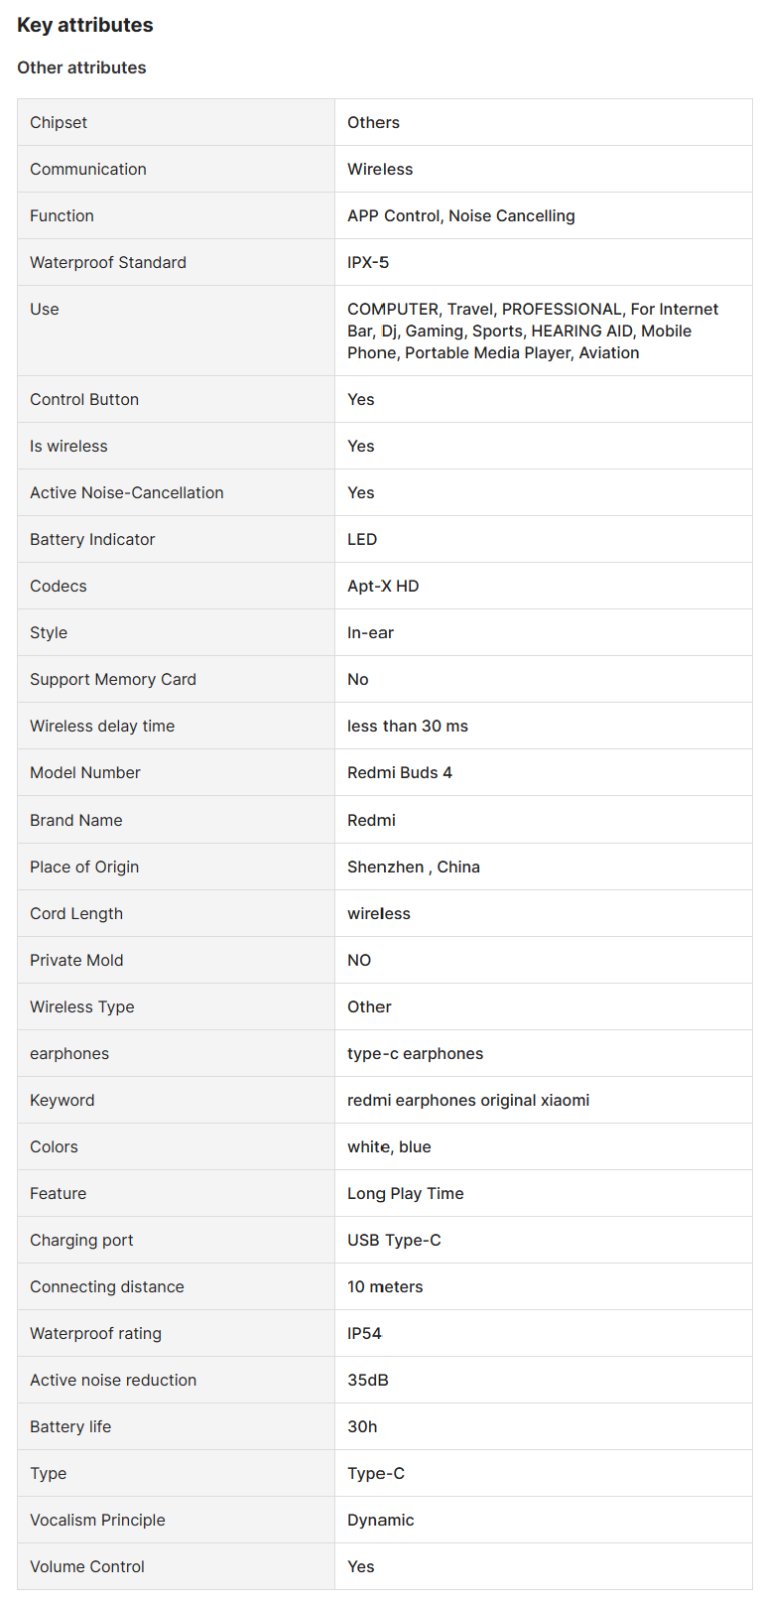Select the Apt-X HD codec value
The image size is (762, 1602).
383,586
